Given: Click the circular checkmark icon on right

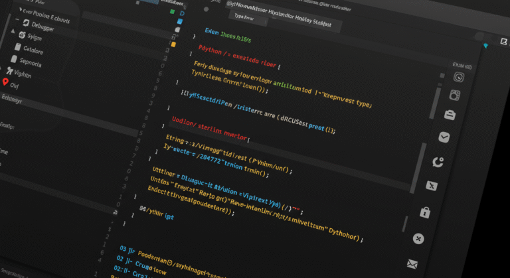Looking at the screenshot, I should click(444, 137).
